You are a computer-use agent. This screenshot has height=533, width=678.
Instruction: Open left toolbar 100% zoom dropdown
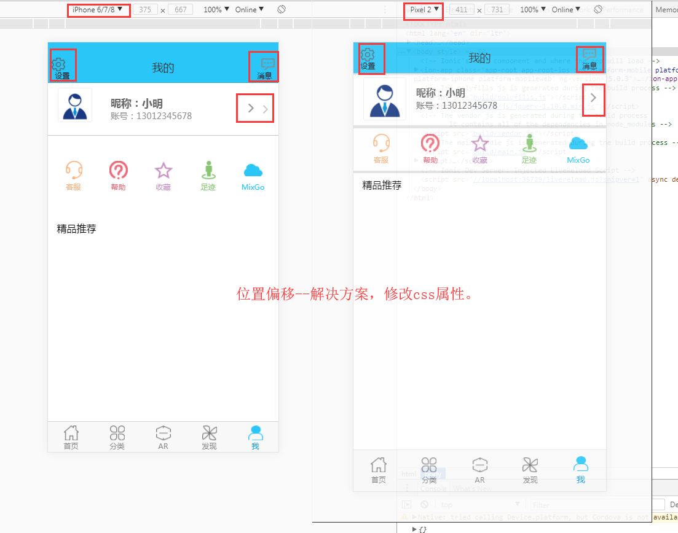click(x=216, y=9)
